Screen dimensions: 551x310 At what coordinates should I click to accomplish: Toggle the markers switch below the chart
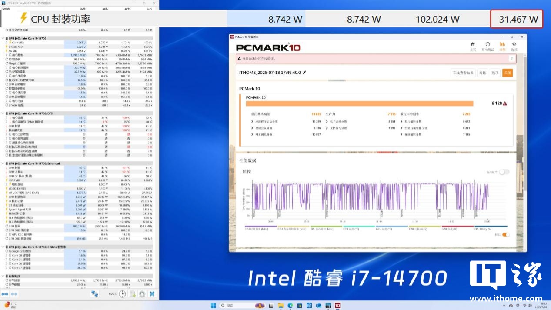[x=506, y=235]
